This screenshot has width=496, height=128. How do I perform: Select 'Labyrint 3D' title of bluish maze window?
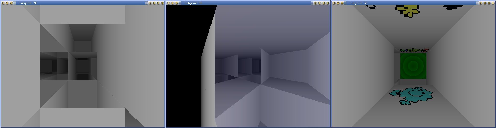click(x=193, y=3)
